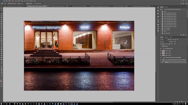Screen dimensions: 188x105
Task: Open workspace switcher icon top right
Action: coord(183,3)
